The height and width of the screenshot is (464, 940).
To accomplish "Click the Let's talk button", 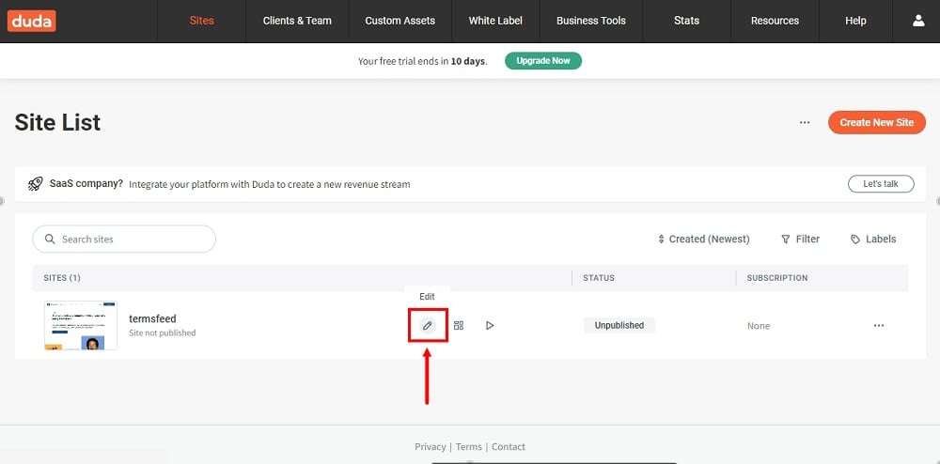I will [x=881, y=184].
